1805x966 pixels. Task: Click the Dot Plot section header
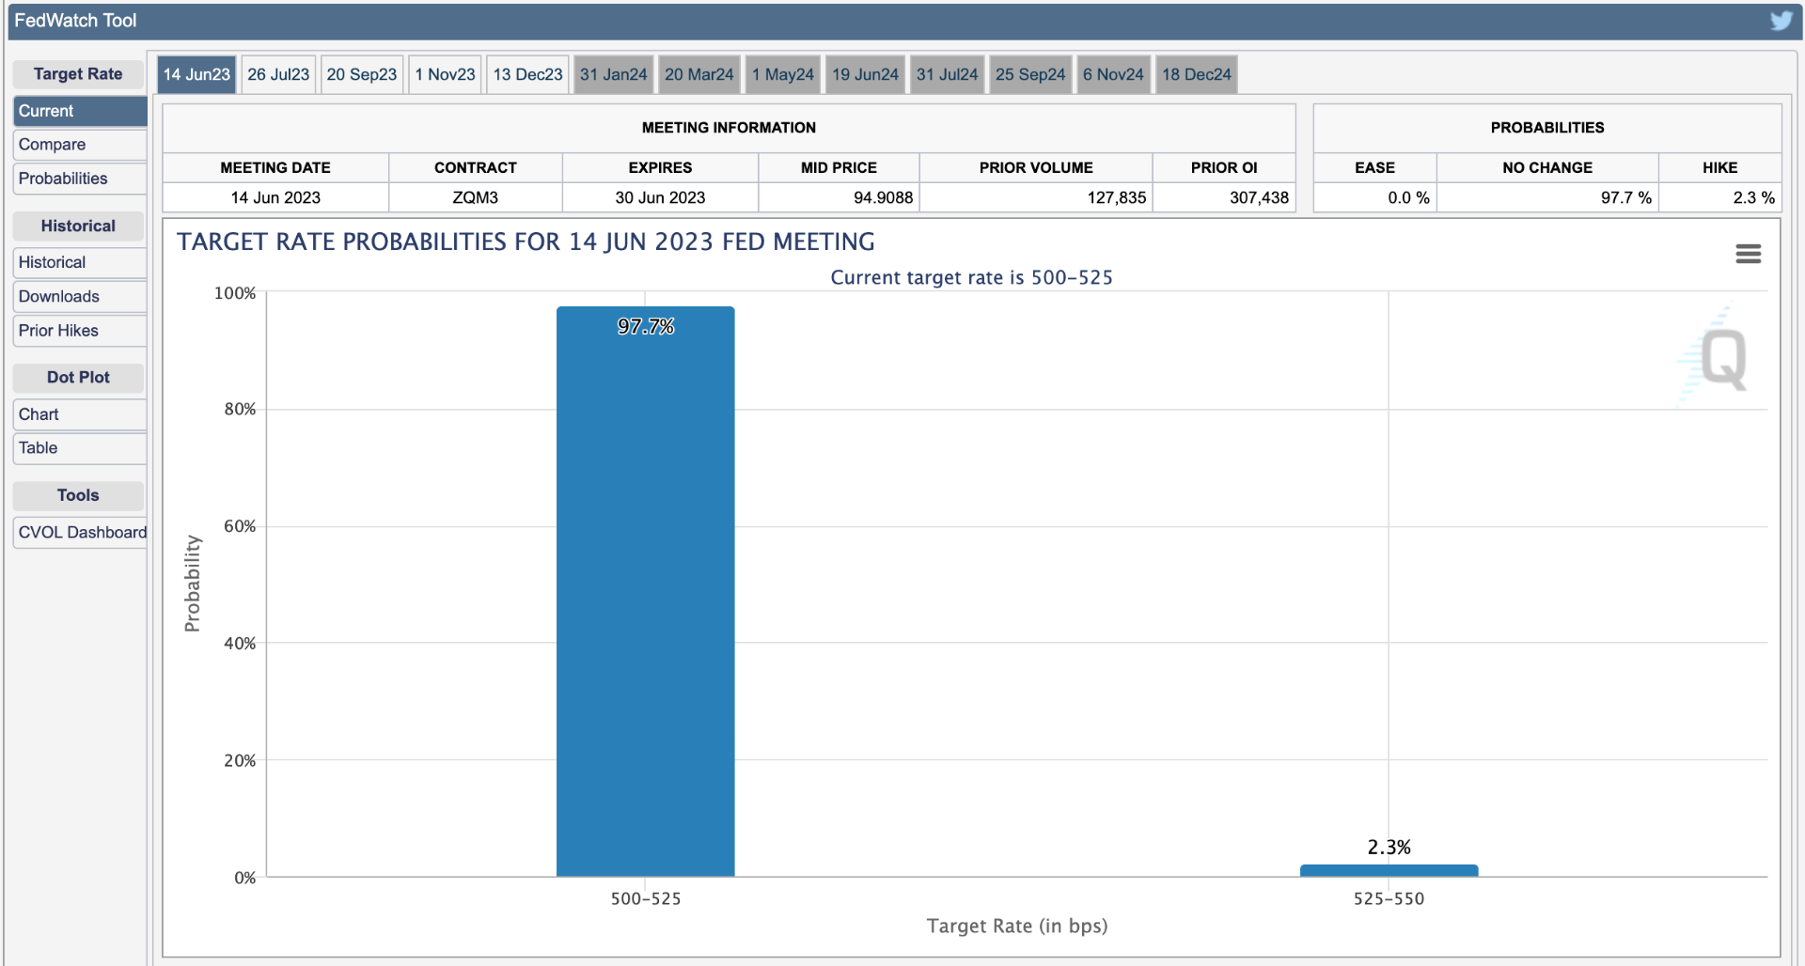pyautogui.click(x=78, y=377)
